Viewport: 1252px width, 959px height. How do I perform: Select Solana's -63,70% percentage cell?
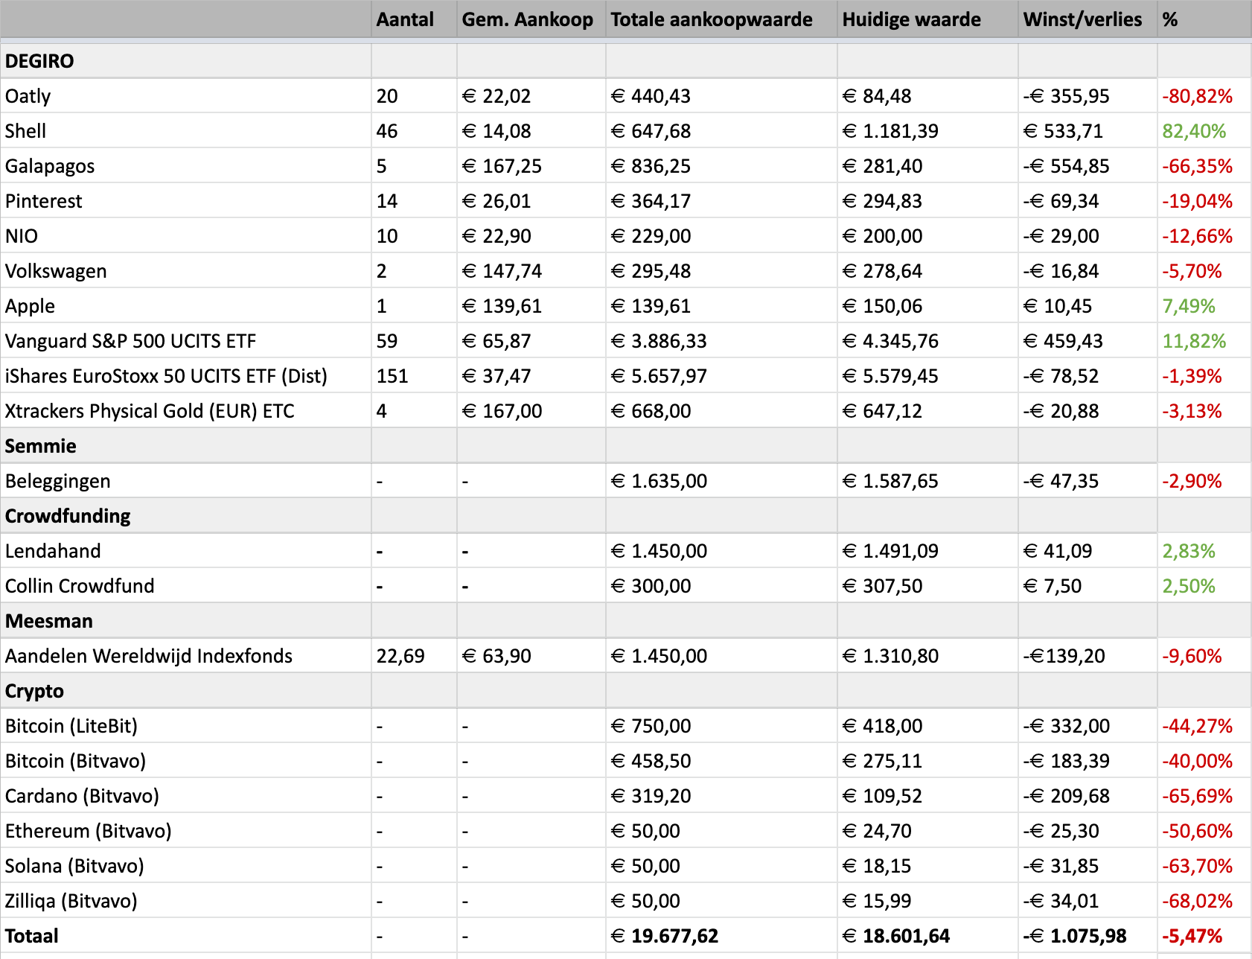point(1204,866)
